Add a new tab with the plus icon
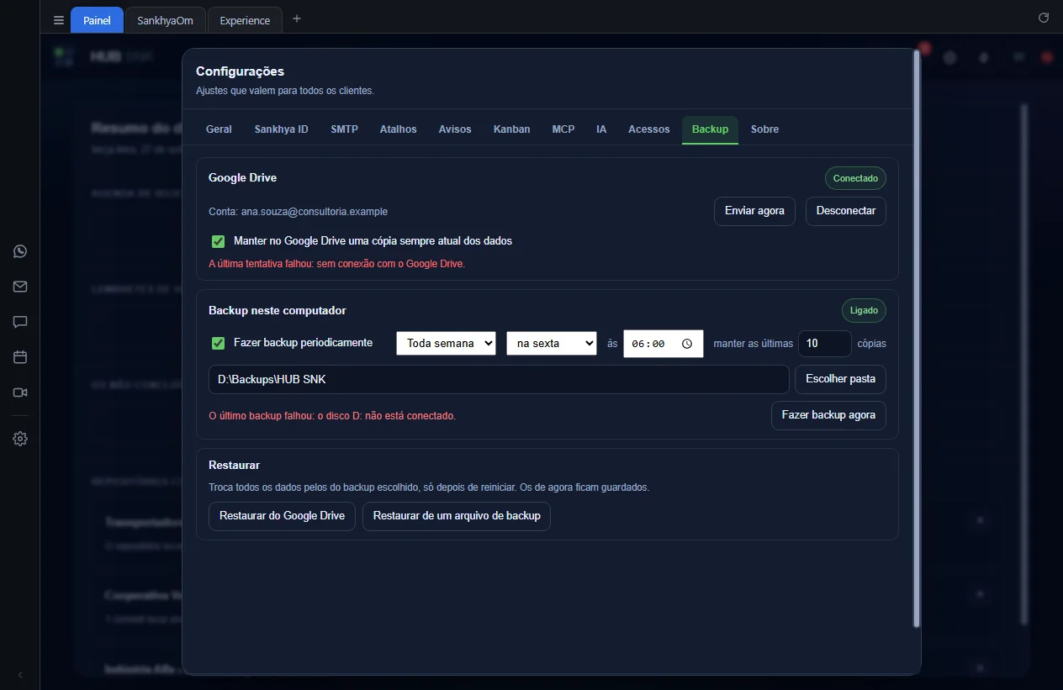This screenshot has height=690, width=1063. pos(297,19)
